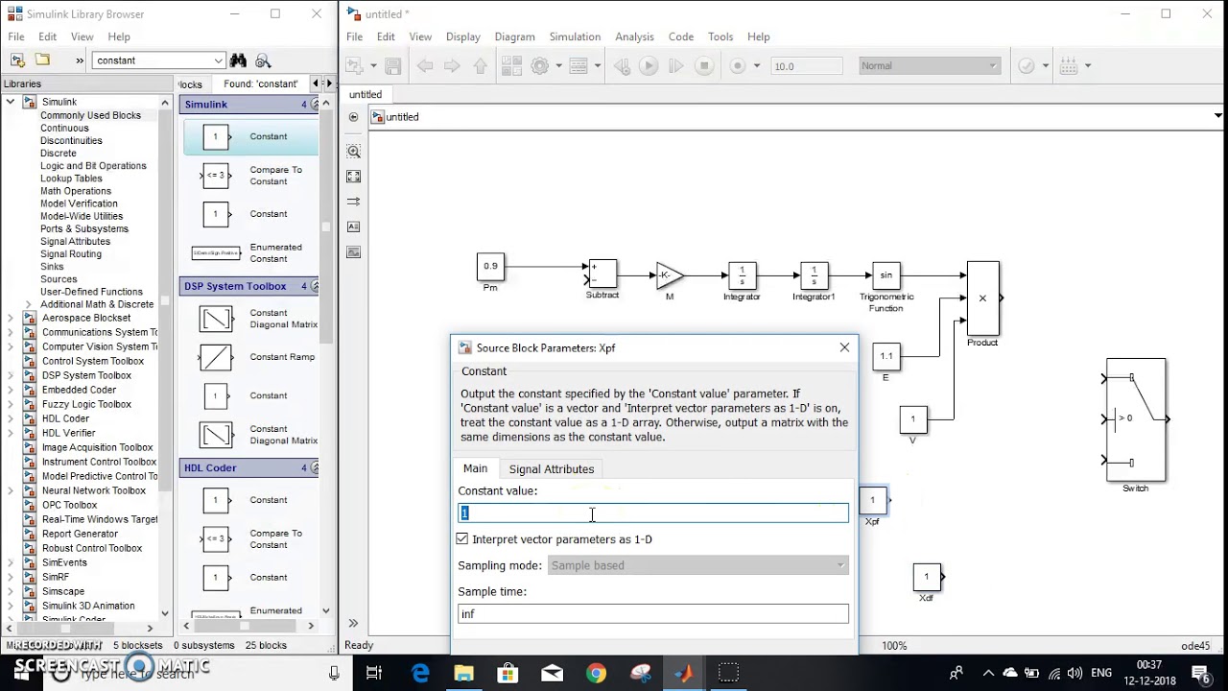Toggle Interpret vector parameters as 1-D checkbox
The height and width of the screenshot is (691, 1228).
pos(462,539)
